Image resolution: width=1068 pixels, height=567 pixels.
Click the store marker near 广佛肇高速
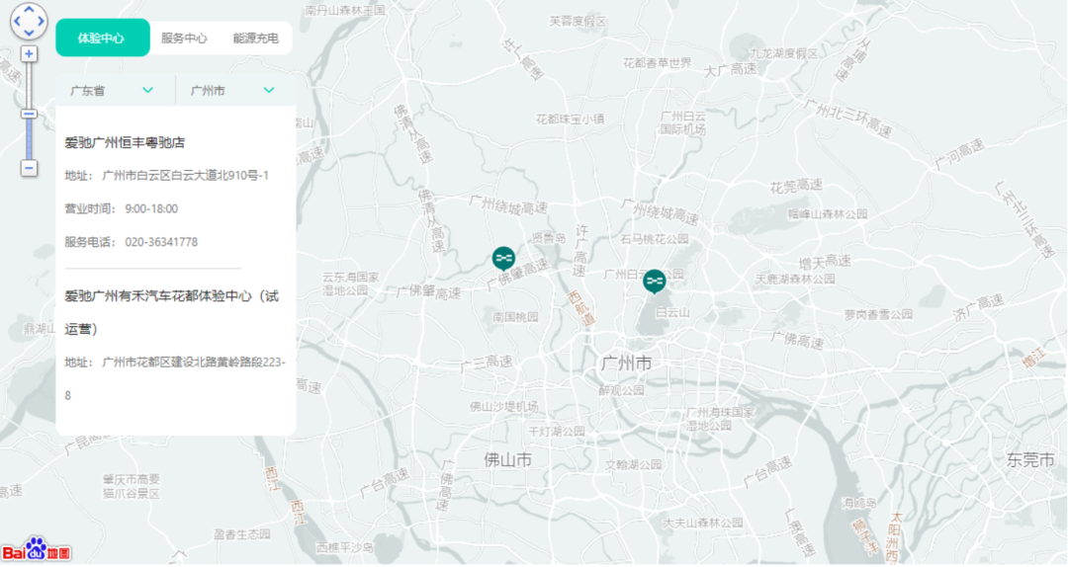coord(503,258)
